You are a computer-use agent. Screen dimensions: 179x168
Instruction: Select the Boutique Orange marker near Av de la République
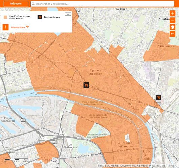click(159, 97)
